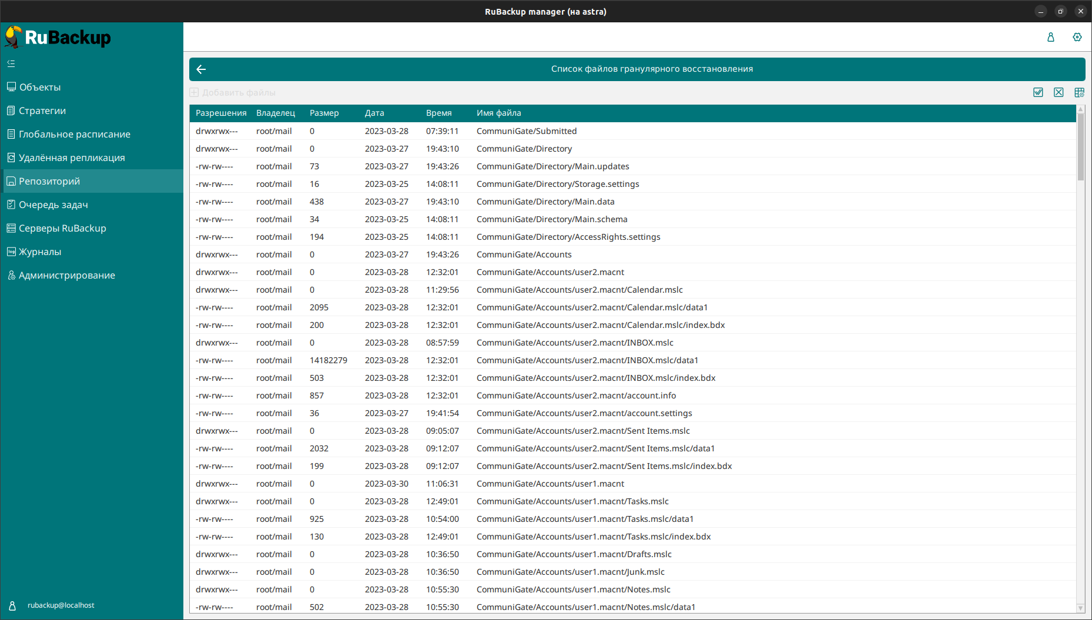
Task: Go to Стратегии in the sidebar
Action: tap(42, 110)
